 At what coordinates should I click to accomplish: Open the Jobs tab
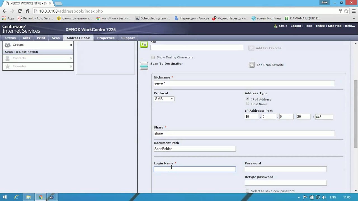pos(26,38)
